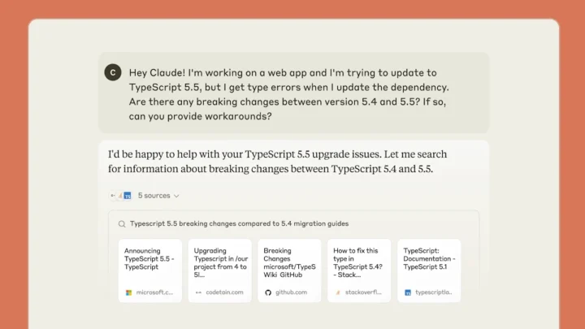Click Claude's response text paragraph
Image resolution: width=585 pixels, height=329 pixels.
coord(277,162)
